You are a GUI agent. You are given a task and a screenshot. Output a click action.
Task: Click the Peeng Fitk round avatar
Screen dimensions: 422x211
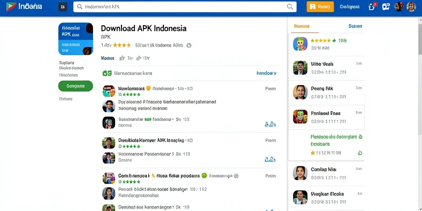tap(300, 92)
